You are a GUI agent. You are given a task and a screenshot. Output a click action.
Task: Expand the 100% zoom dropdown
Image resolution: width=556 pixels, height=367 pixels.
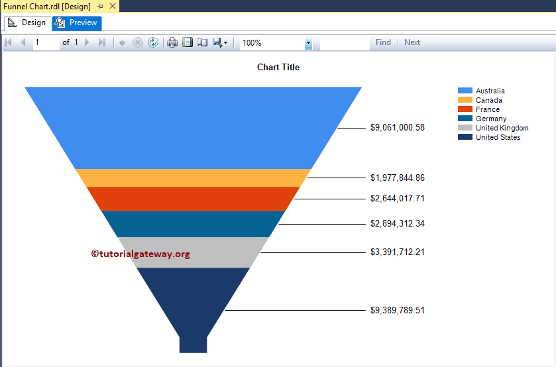pyautogui.click(x=308, y=43)
